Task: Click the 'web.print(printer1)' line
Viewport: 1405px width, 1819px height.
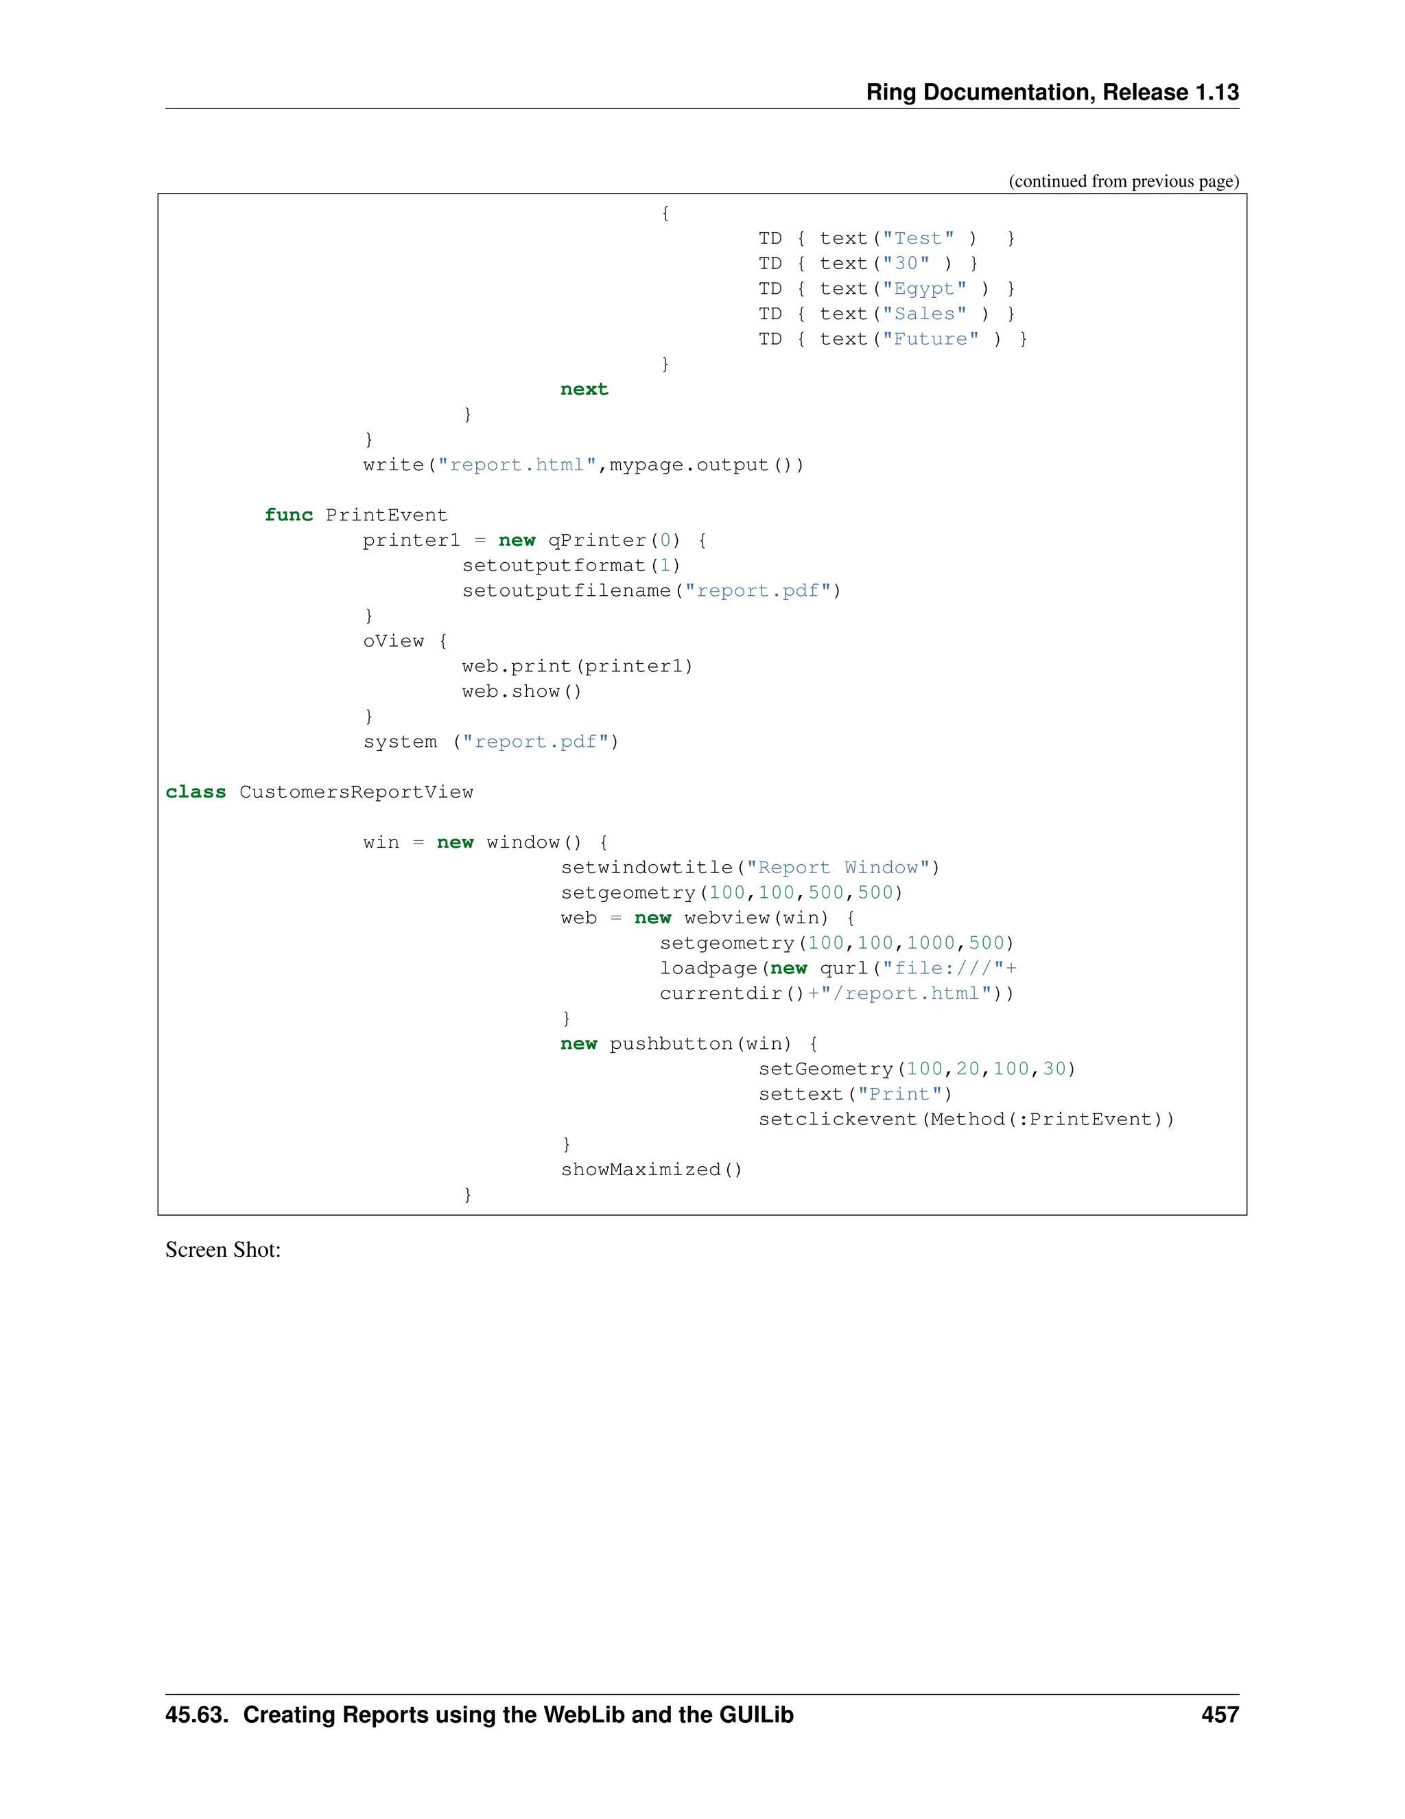Action: pyautogui.click(x=578, y=665)
